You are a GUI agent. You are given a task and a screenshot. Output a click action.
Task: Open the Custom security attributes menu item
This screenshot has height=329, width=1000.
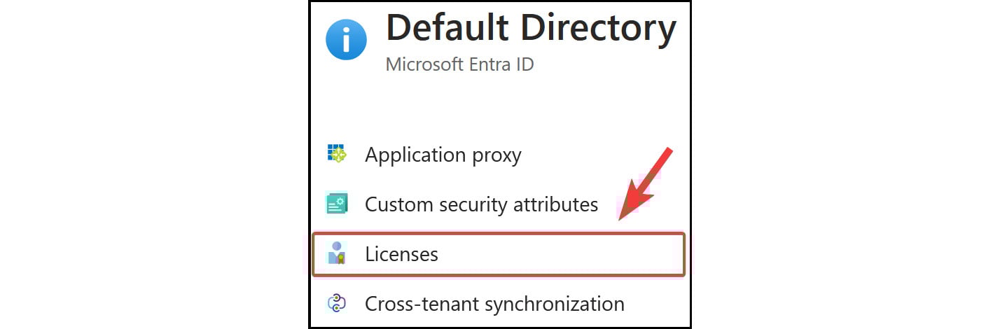coord(482,204)
